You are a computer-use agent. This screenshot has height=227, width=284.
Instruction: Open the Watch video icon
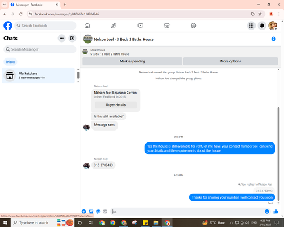(x=140, y=26)
